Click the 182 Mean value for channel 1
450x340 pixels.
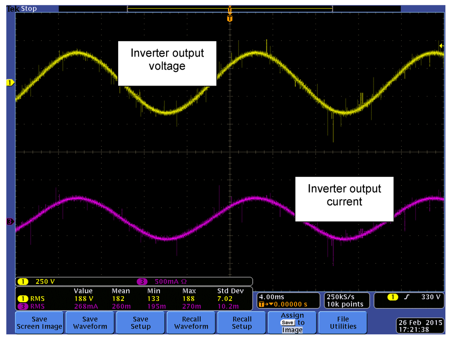pyautogui.click(x=118, y=299)
